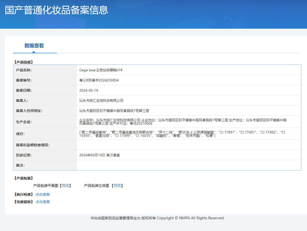This screenshot has width=307, height=231.
Task: Open 点击查看 next to 功效宣称
Action: (43, 202)
